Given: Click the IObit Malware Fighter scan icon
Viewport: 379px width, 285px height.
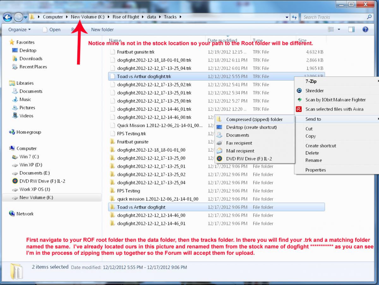Looking at the screenshot, I should 299,100.
